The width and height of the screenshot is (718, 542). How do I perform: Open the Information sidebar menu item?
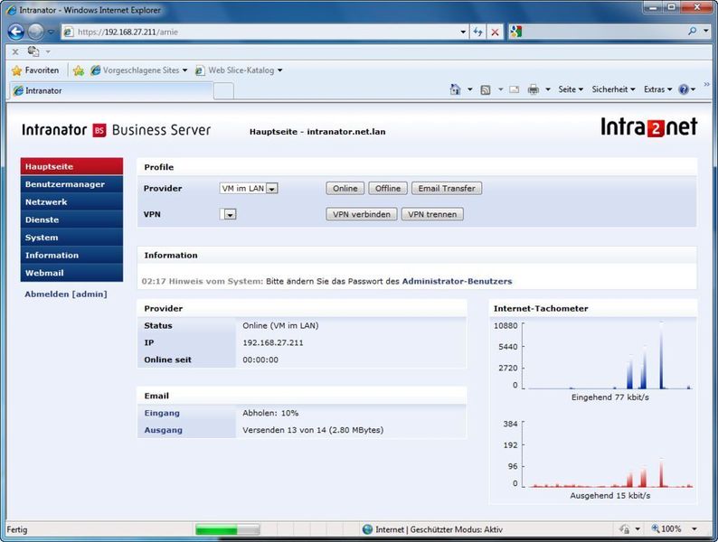pos(72,256)
